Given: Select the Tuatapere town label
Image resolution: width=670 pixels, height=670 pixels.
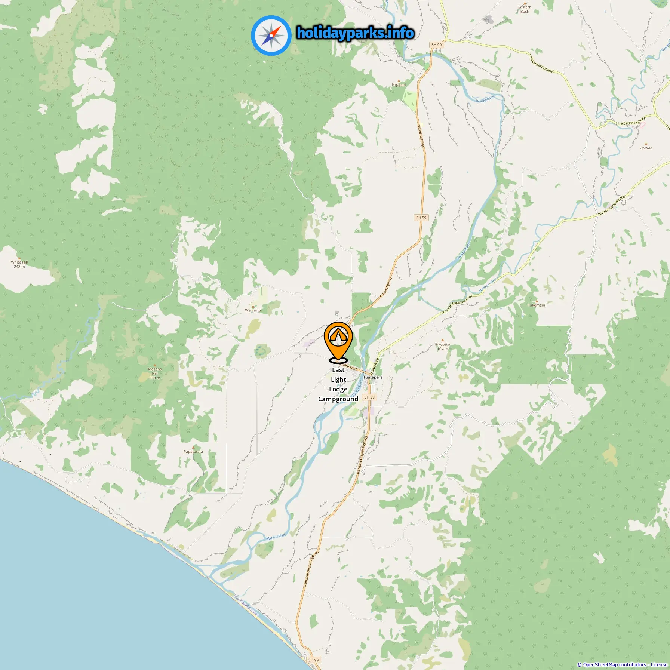Looking at the screenshot, I should coord(373,377).
